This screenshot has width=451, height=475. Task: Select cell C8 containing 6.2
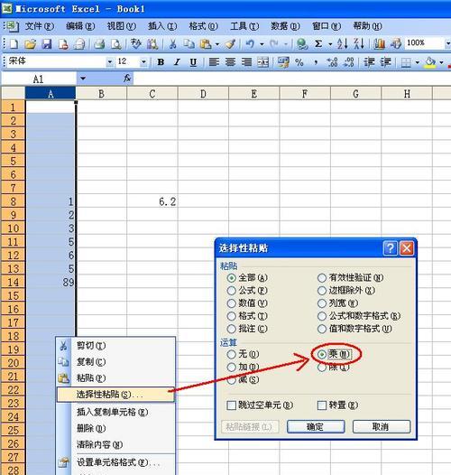point(152,201)
